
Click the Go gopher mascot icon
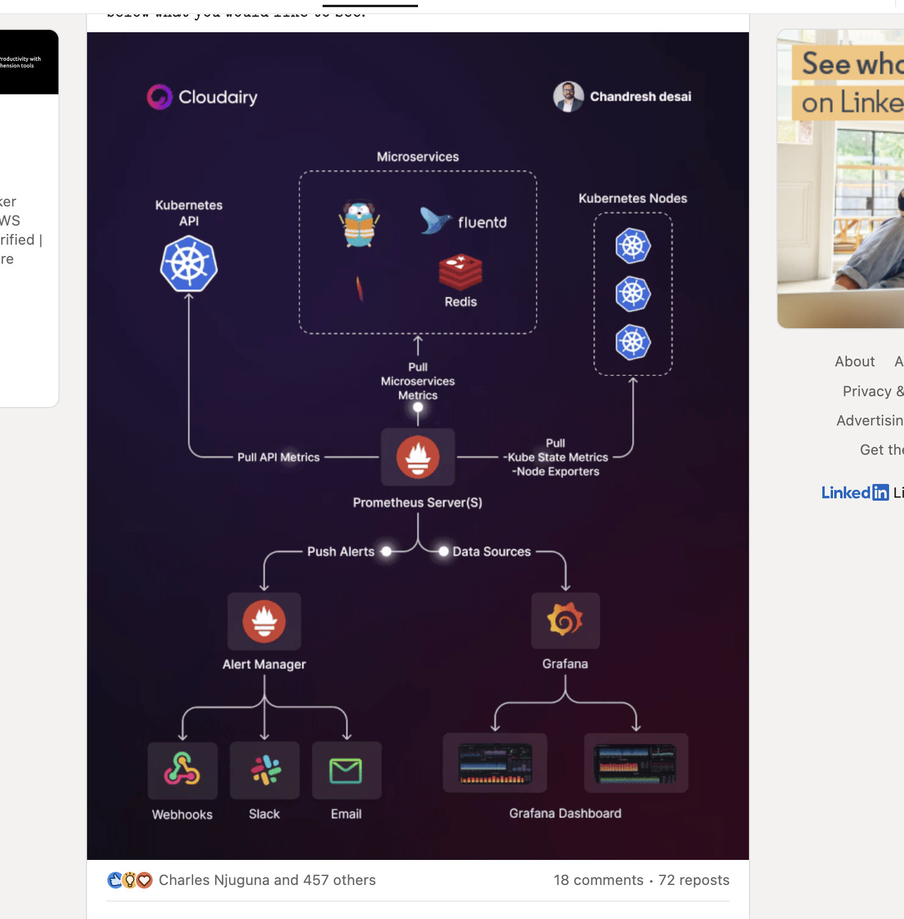point(360,224)
